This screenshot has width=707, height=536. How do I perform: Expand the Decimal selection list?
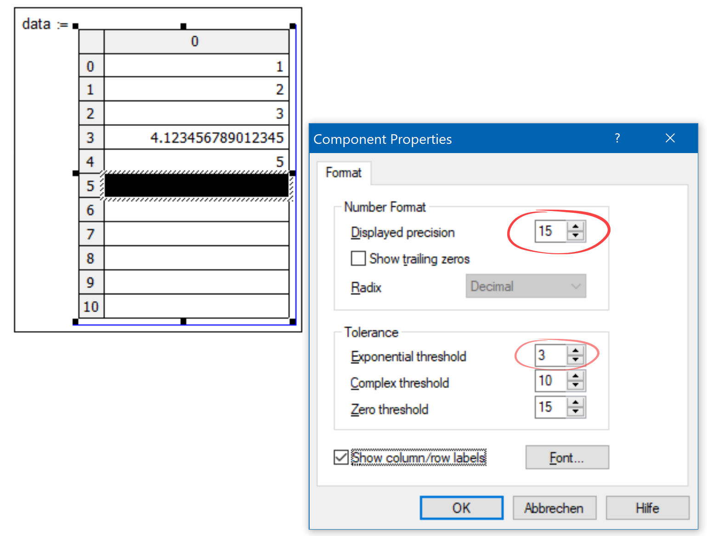tap(577, 286)
